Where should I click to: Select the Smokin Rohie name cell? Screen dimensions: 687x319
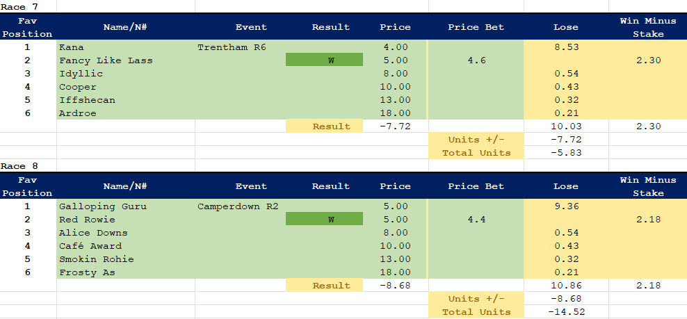(96, 259)
